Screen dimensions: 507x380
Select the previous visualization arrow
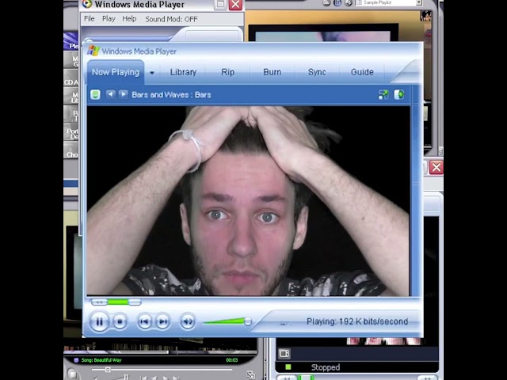click(111, 94)
